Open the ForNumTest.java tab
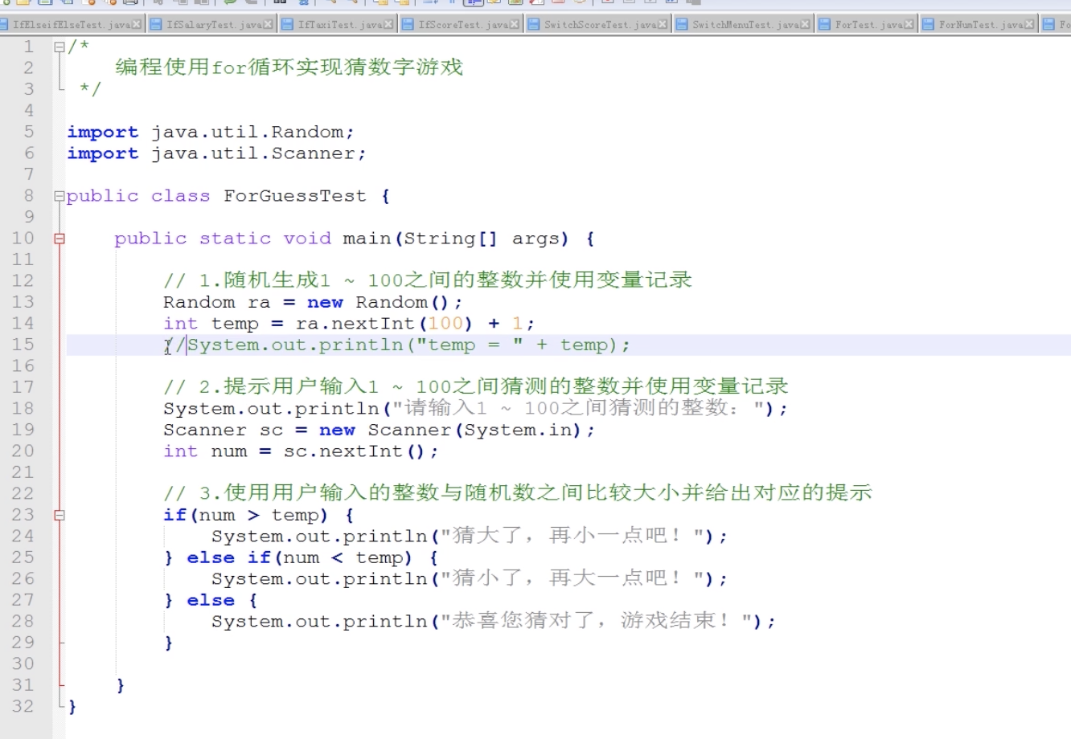Viewport: 1071px width, 739px height. [978, 25]
